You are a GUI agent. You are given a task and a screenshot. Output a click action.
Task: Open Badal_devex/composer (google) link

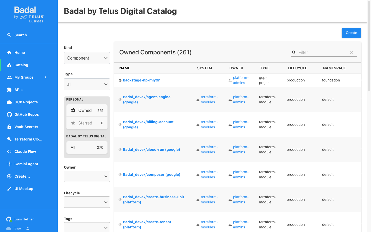151,175
